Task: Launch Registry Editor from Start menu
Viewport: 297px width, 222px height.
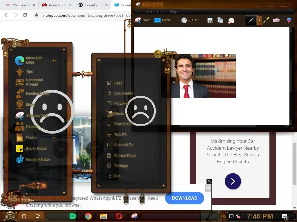Action: pyautogui.click(x=33, y=160)
